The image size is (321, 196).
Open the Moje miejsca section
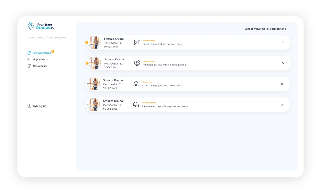[x=40, y=60]
